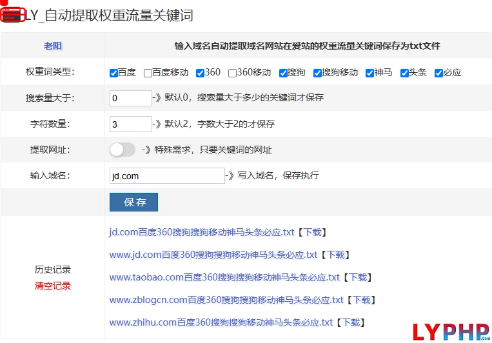Turn on the 提取网址 toggle switch
The width and height of the screenshot is (492, 343).
click(x=123, y=150)
